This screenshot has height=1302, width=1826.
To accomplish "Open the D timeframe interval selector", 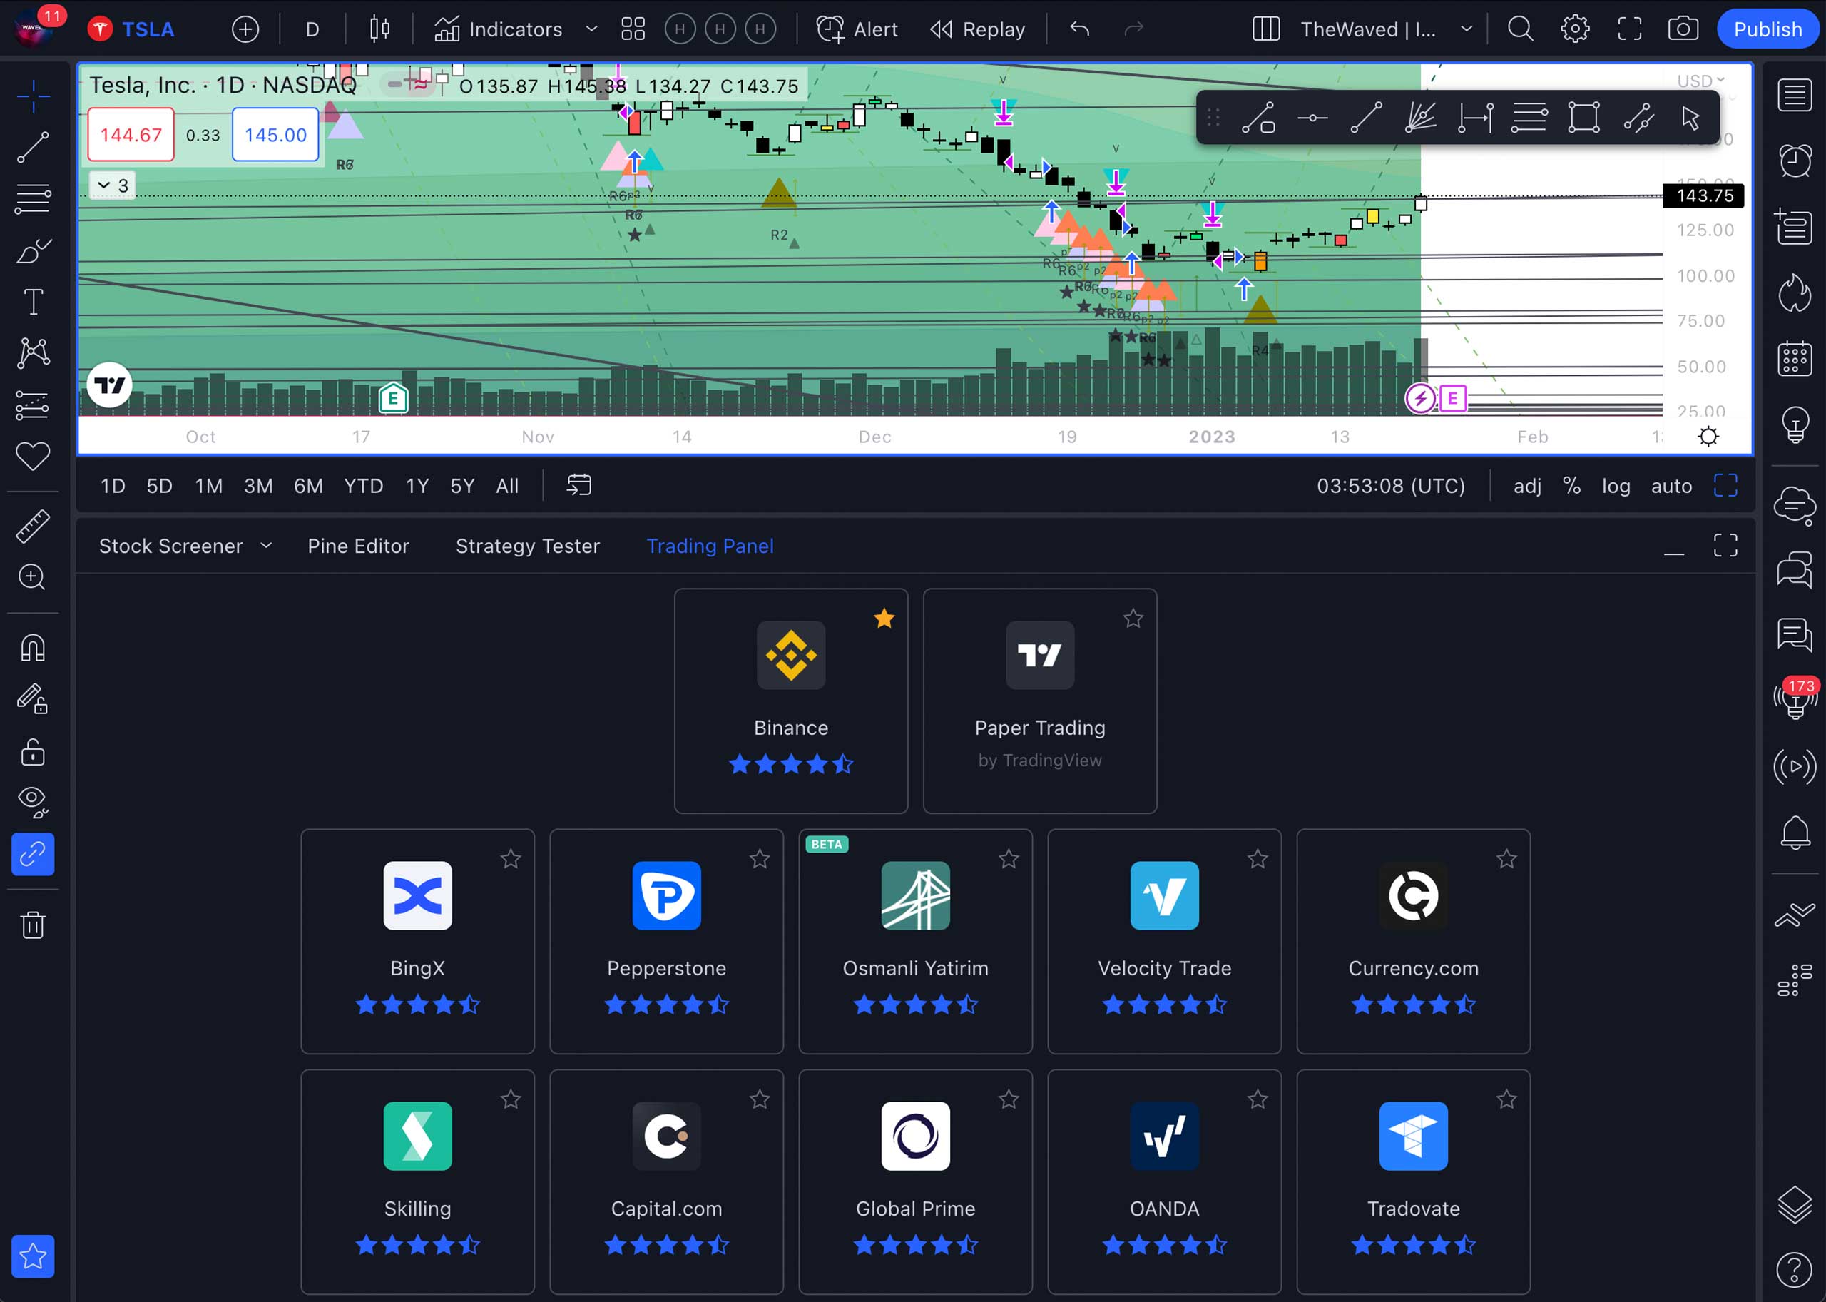I will [312, 30].
